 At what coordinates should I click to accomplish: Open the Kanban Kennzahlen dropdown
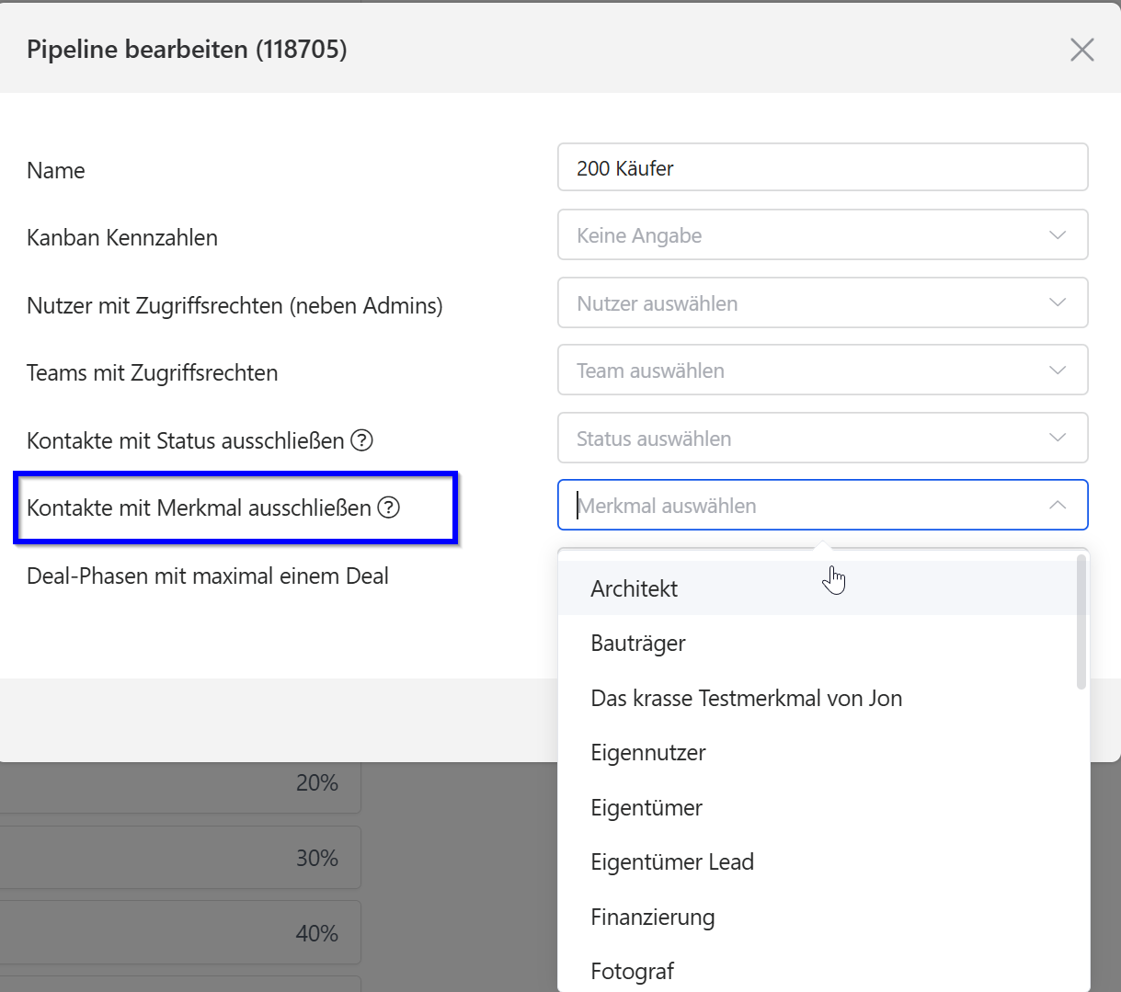click(x=822, y=235)
